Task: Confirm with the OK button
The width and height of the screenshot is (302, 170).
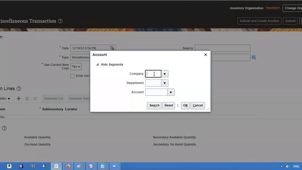Action: (185, 105)
